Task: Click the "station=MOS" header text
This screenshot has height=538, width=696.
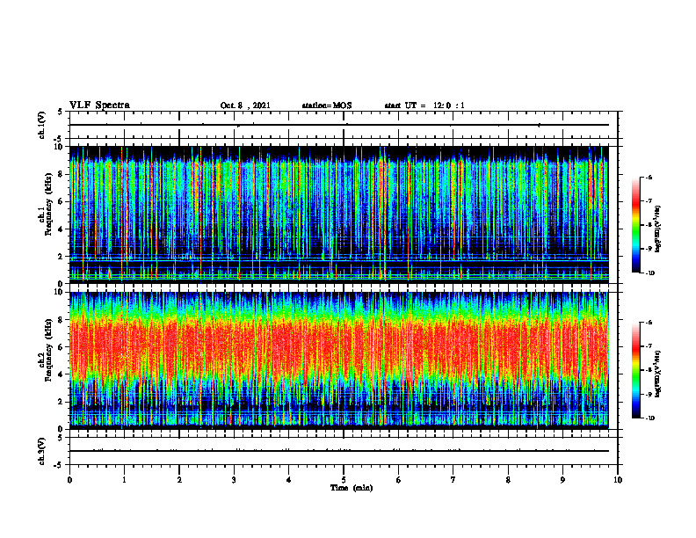Action: (327, 105)
